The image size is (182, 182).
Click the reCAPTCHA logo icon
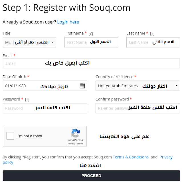tap(76, 133)
